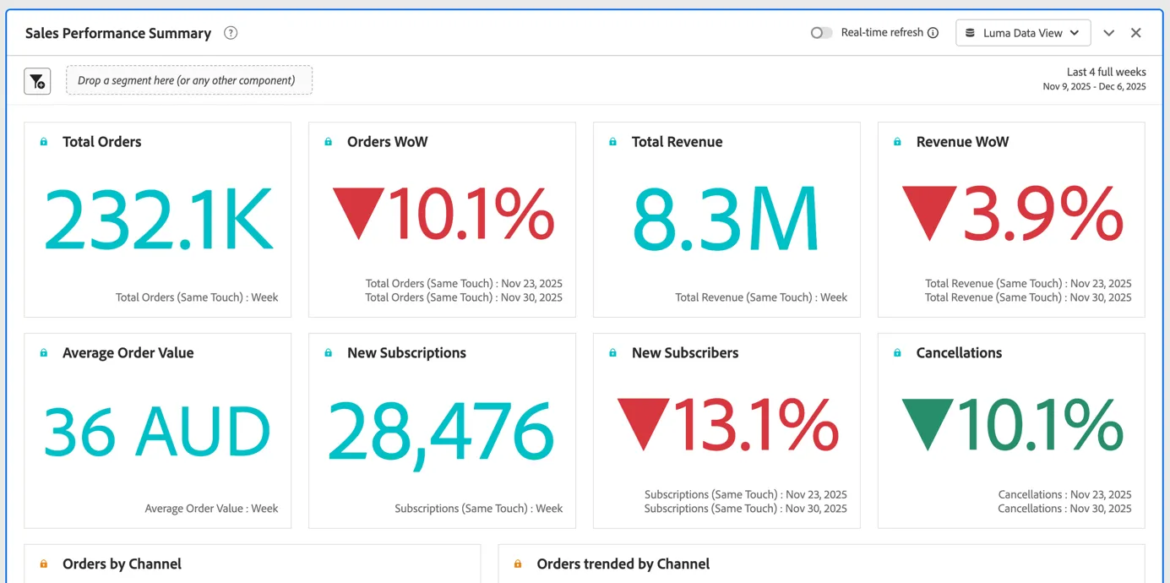Click the segment drop zone field

[189, 80]
